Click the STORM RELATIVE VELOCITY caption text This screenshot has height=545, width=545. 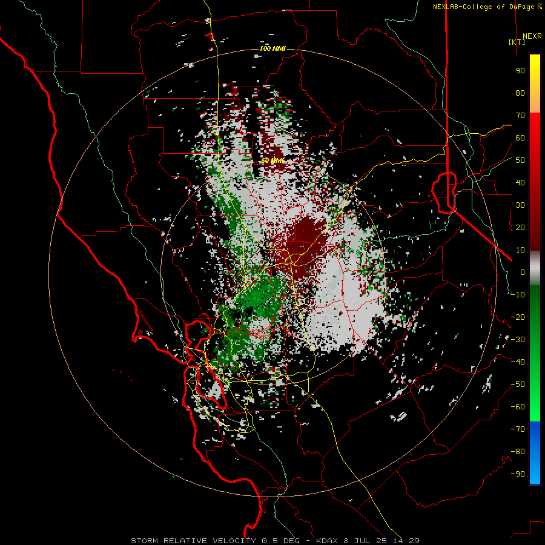(x=193, y=541)
